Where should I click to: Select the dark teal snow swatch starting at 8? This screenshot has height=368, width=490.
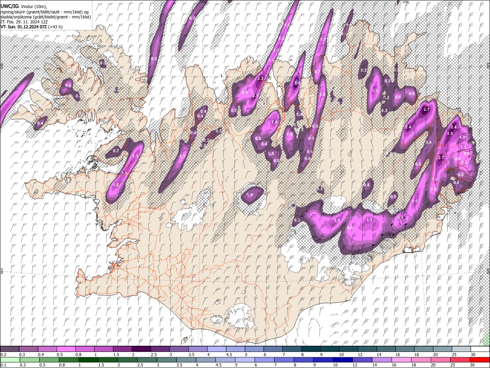310,349
